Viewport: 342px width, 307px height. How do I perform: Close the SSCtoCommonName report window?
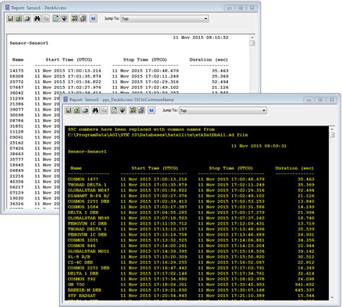(331, 100)
